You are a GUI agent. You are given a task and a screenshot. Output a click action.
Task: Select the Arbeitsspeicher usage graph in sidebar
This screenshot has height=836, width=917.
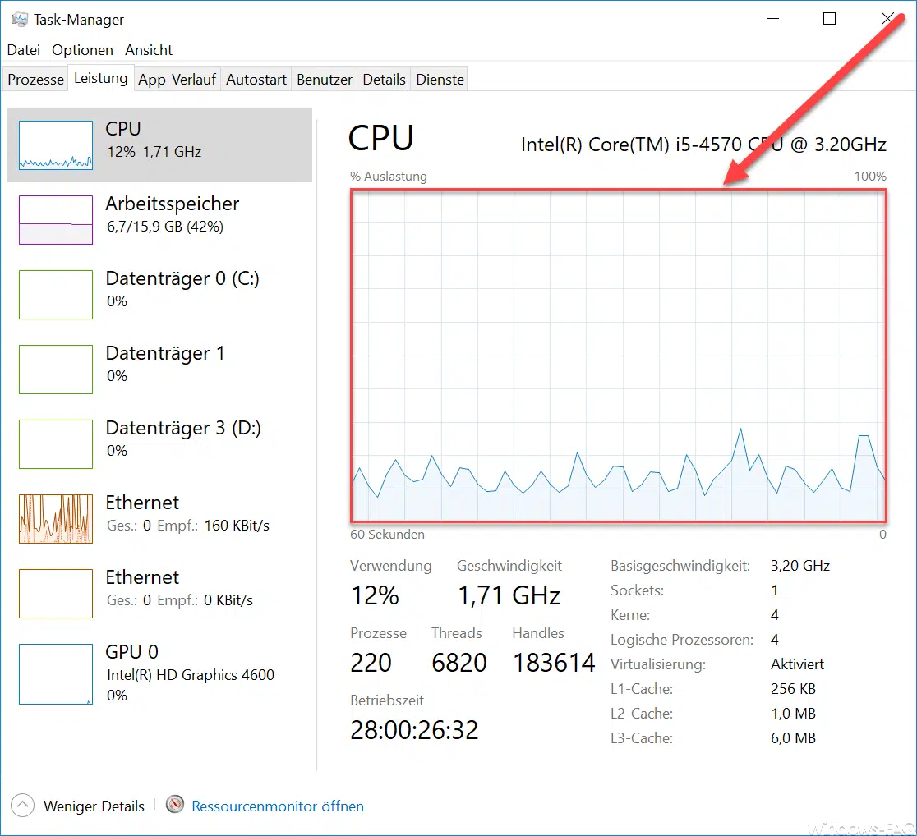click(x=55, y=219)
